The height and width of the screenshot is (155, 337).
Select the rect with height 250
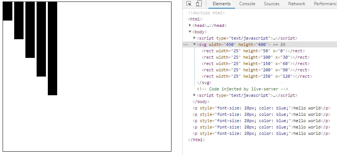(257, 76)
